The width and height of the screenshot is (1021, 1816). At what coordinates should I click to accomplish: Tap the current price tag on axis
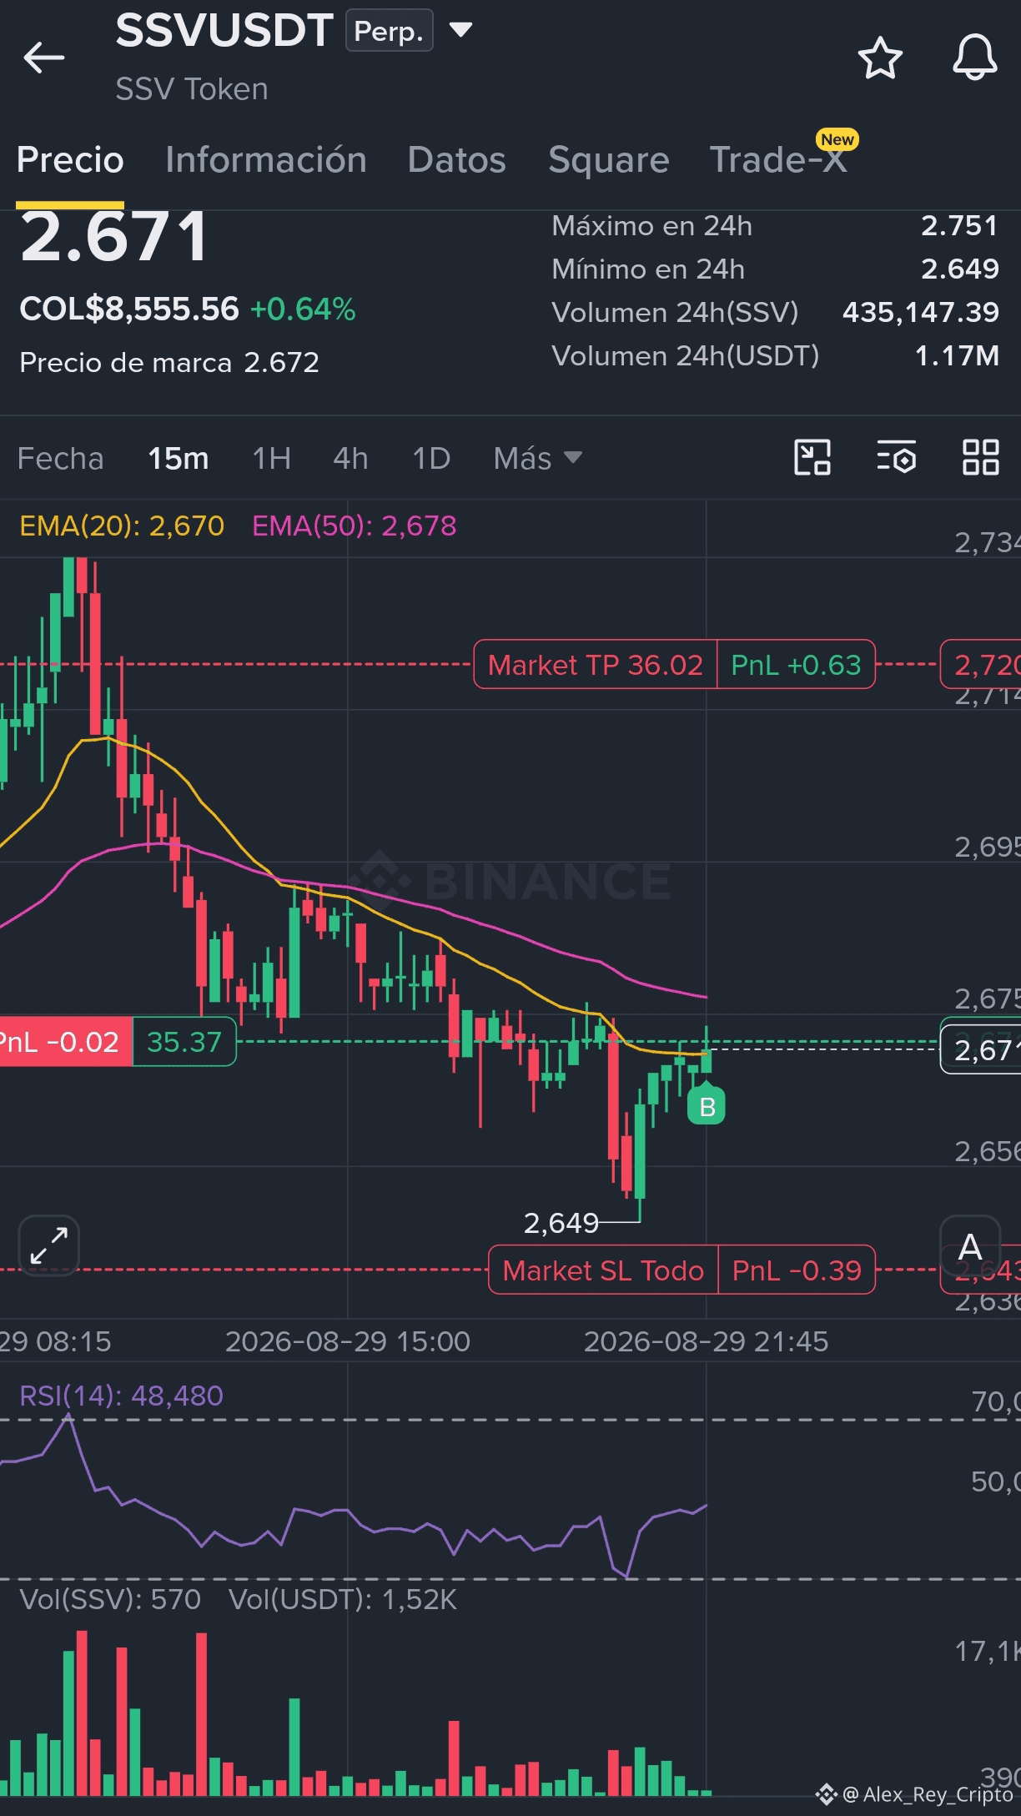981,1049
